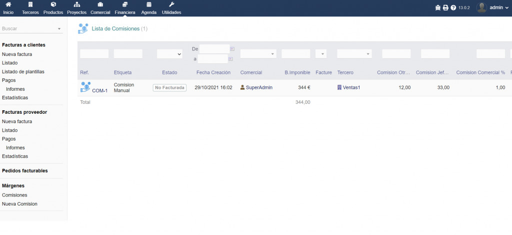Screen dimensions: 512x235
Task: Click the bug report icon
Action: pyautogui.click(x=438, y=8)
